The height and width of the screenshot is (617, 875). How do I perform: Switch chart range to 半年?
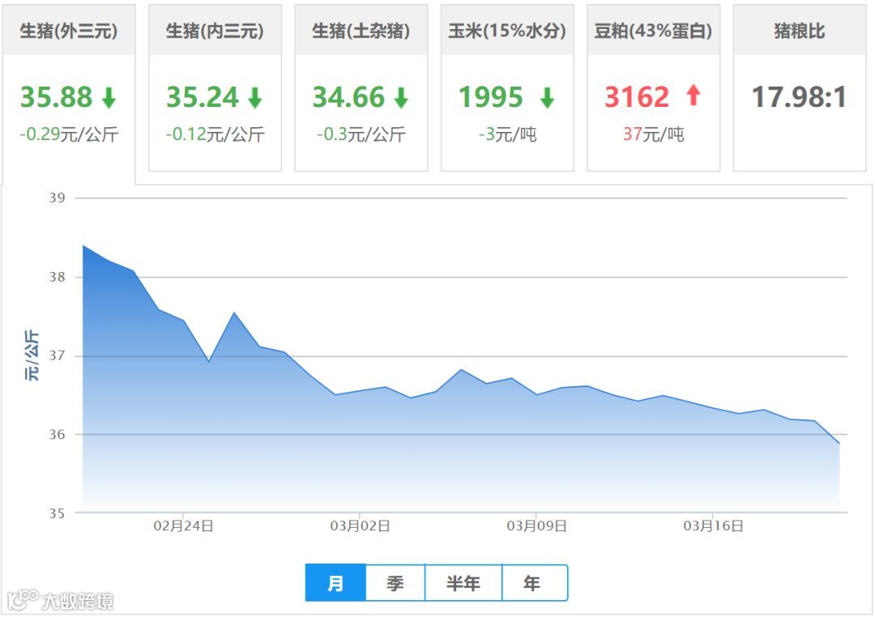tap(463, 583)
